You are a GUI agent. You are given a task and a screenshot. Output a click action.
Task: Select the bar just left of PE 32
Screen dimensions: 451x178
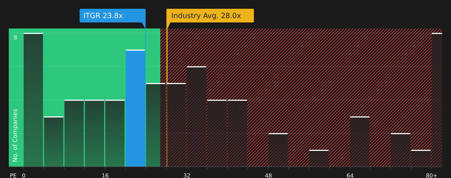(x=176, y=125)
